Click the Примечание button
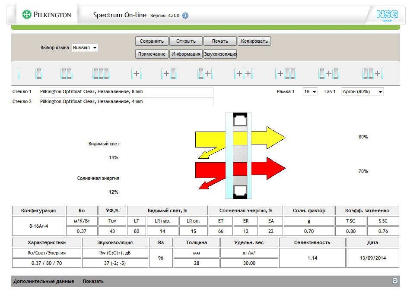This screenshot has height=295, width=407. coord(152,54)
